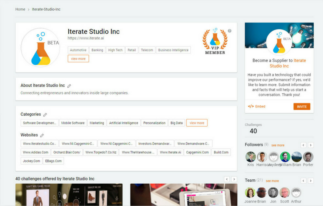Open the https://www.iterate.ai link
The height and width of the screenshot is (206, 323).
(x=86, y=38)
